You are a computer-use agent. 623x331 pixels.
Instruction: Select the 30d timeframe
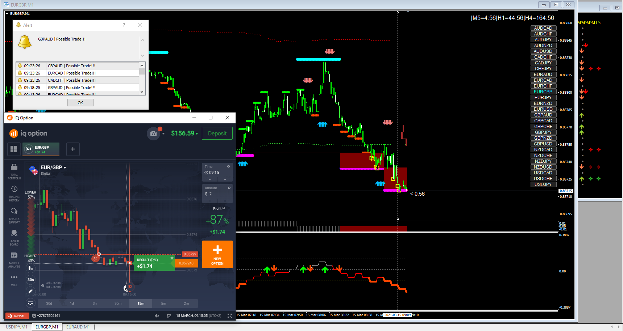(x=49, y=304)
